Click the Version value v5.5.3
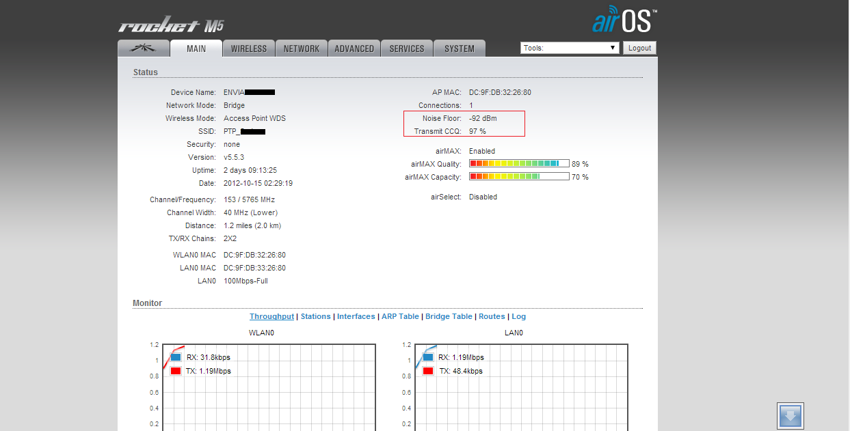The image size is (850, 431). click(x=235, y=157)
